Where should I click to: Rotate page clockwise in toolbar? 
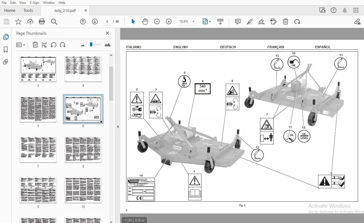pyautogui.click(x=297, y=22)
